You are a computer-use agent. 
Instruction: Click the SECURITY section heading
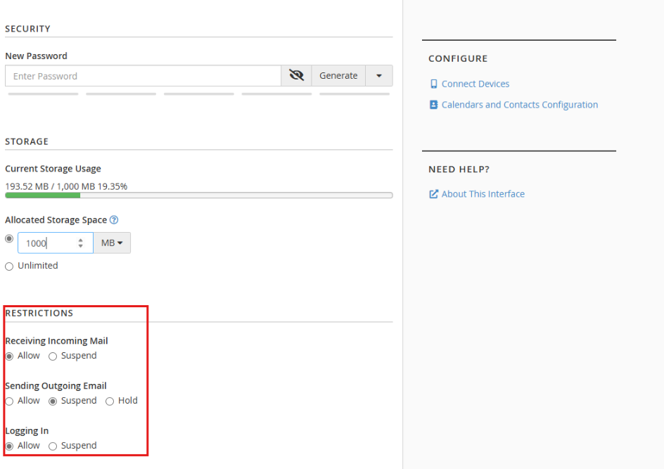(27, 29)
